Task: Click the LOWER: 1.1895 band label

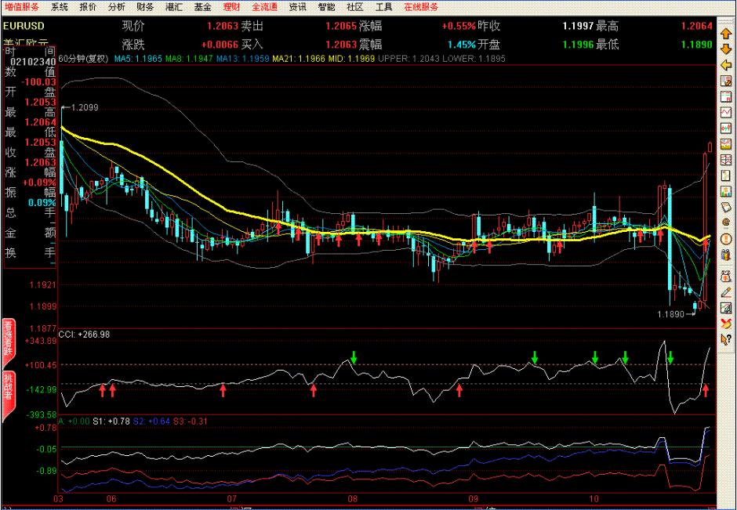Action: point(474,59)
